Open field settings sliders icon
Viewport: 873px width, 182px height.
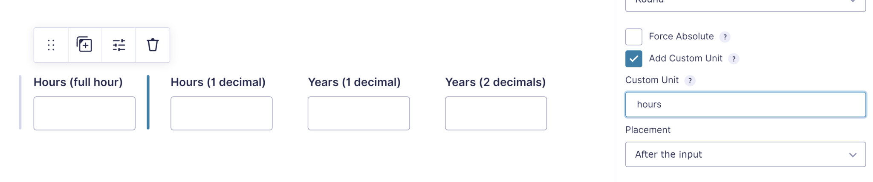tap(119, 45)
